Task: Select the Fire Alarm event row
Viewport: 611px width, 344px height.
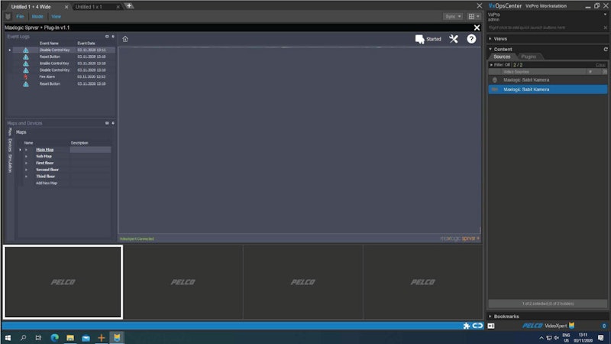Action: click(49, 77)
